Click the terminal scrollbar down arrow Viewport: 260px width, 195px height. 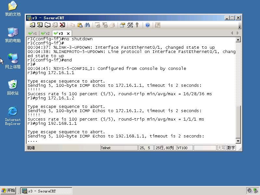point(238,141)
